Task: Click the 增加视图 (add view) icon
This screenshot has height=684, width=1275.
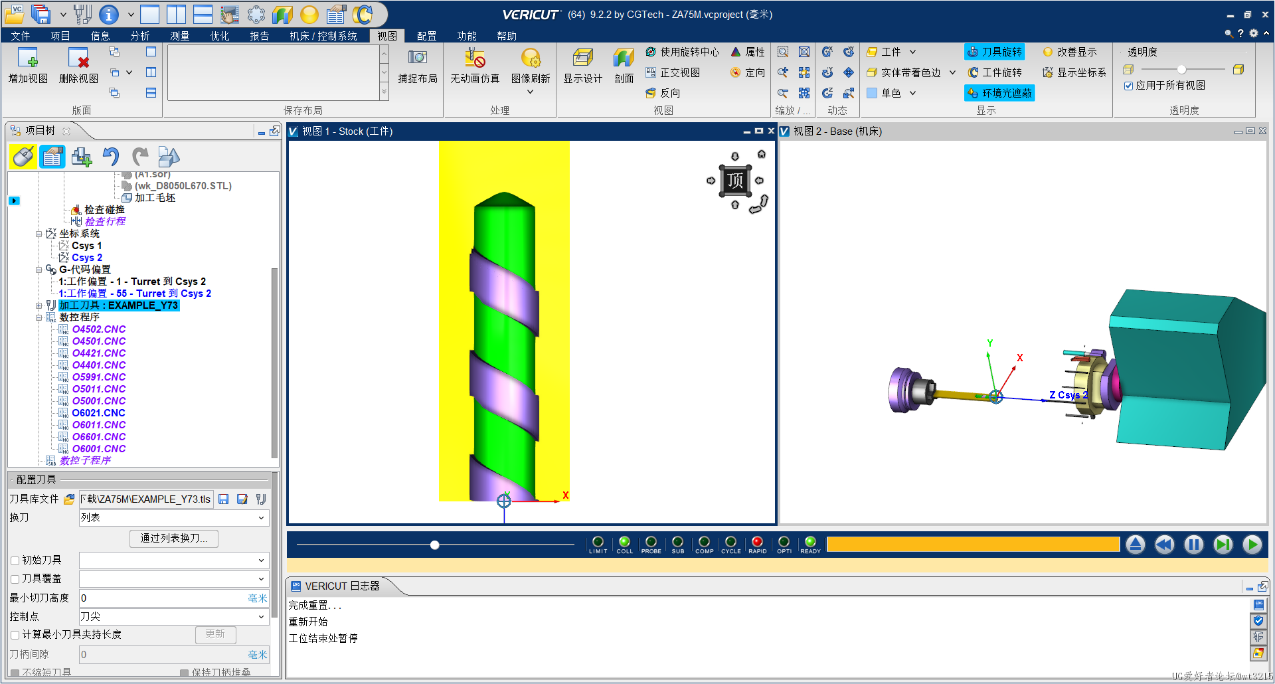Action: click(27, 58)
